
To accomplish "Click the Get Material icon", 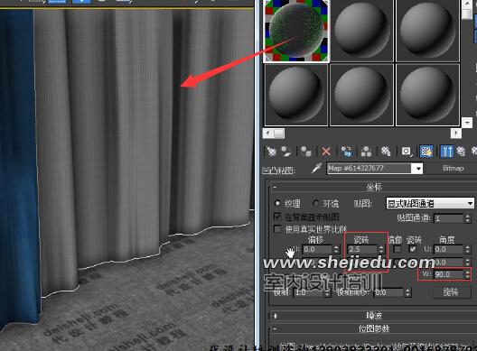I will pos(271,151).
